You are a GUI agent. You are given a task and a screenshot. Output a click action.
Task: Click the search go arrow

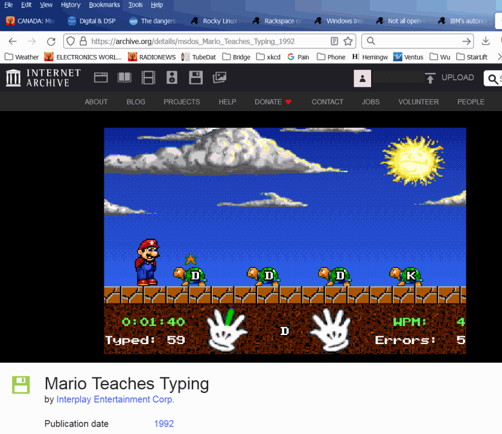(466, 41)
